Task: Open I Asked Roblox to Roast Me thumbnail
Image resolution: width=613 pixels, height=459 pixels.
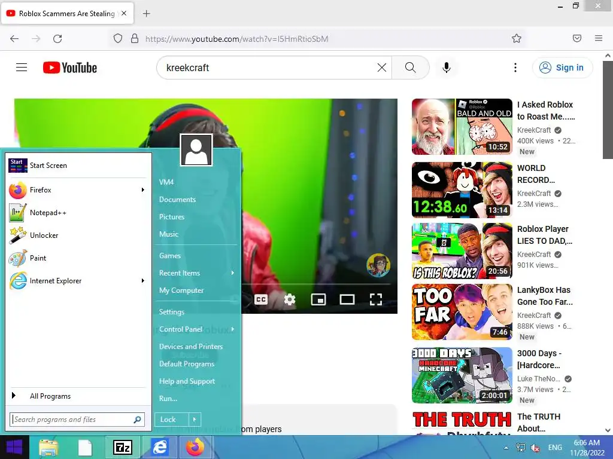Action: click(462, 127)
